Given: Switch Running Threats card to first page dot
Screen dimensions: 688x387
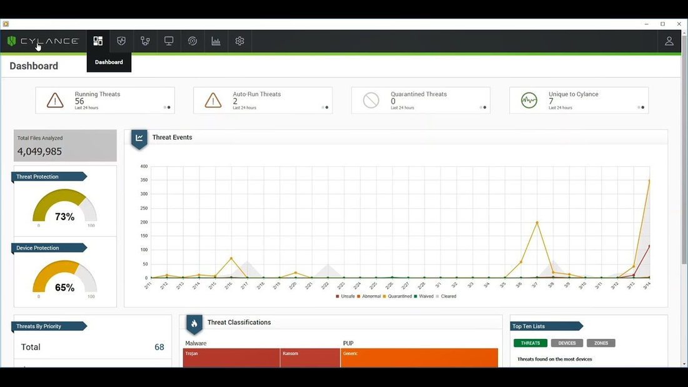Looking at the screenshot, I should [165, 108].
